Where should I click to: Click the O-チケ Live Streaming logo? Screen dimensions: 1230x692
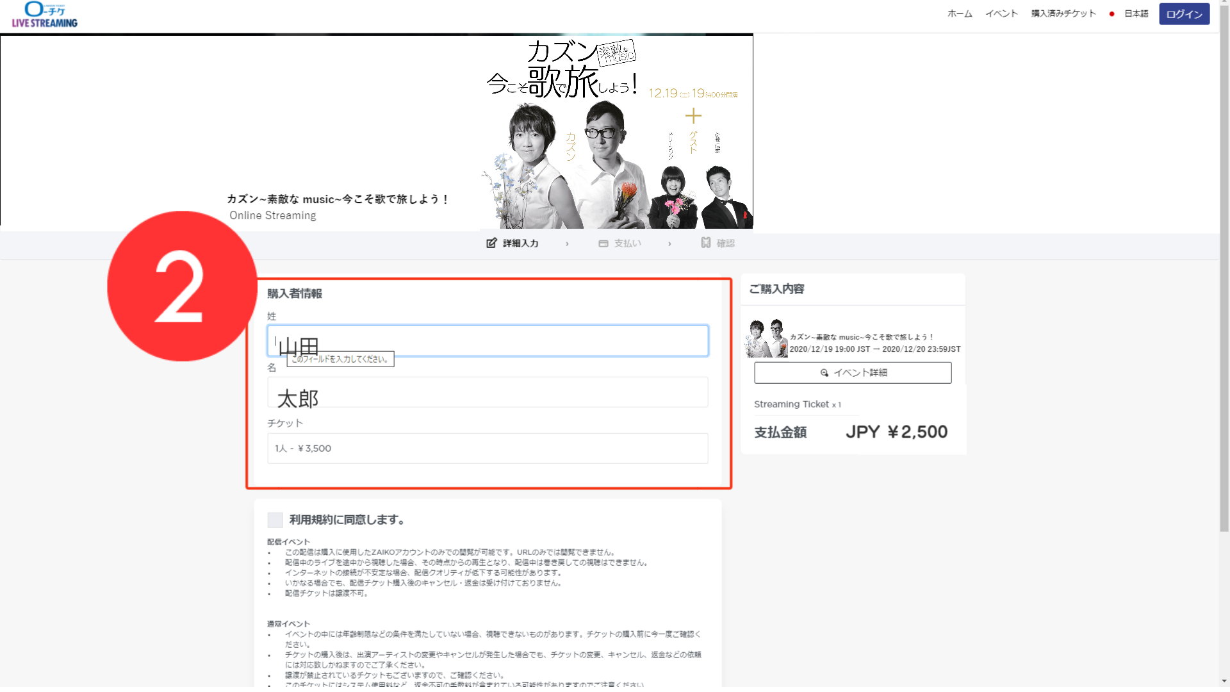point(44,15)
